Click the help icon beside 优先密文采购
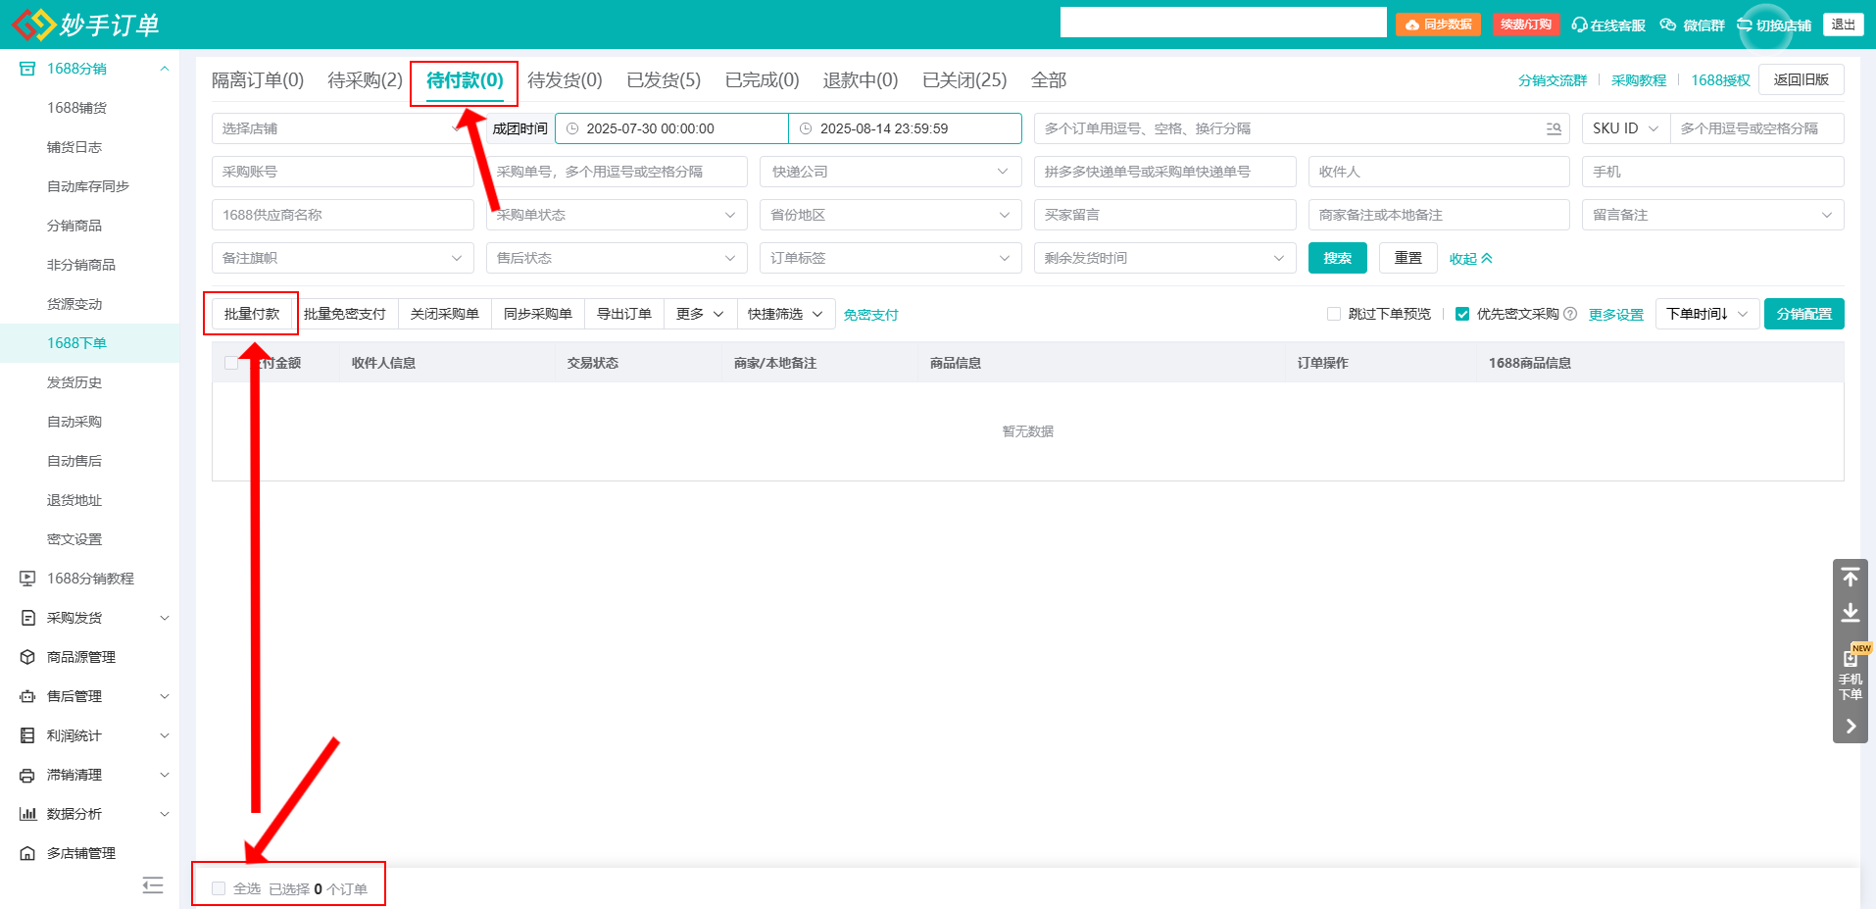Screen dimensions: 1876x909 pyautogui.click(x=1570, y=314)
